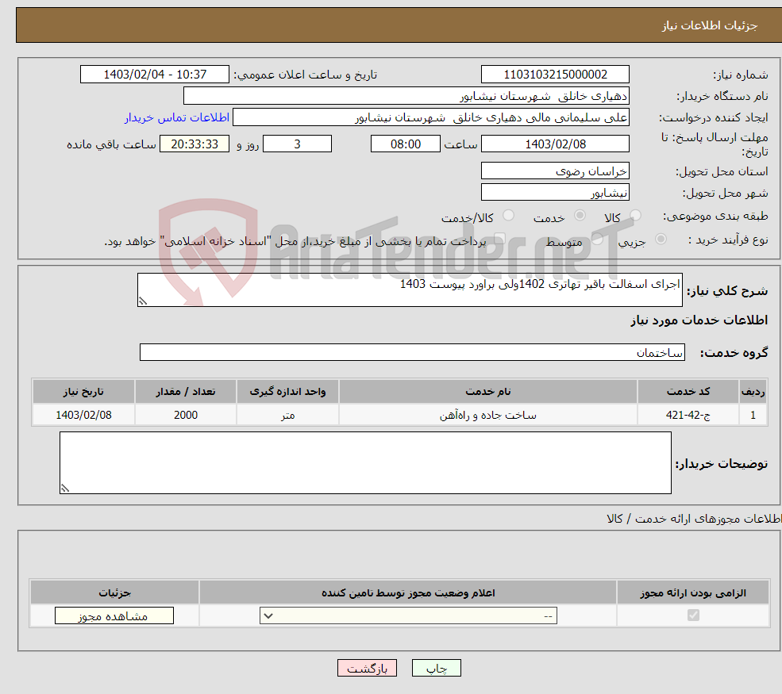The image size is (782, 694).
Task: Click the جزئیات اطلاعات نیاز page header
Action: pos(710,25)
